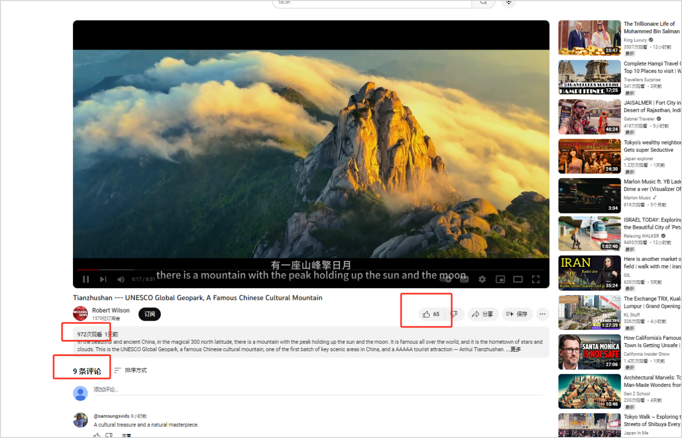Screen dimensions: 682x438
Task: Click the 保存 save button
Action: point(517,314)
